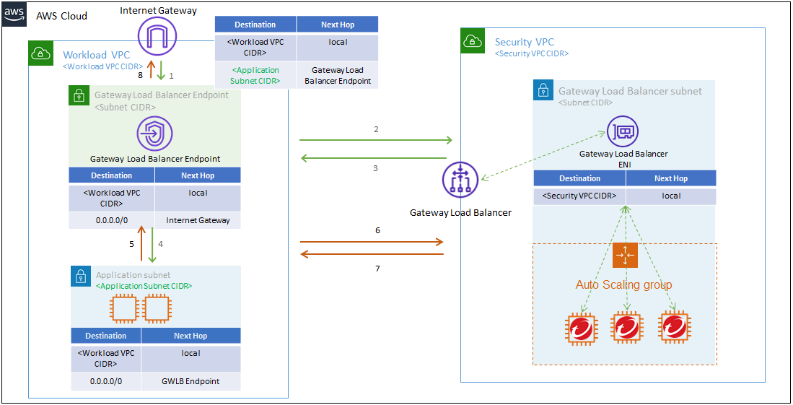Select the Workload VPC green cloud icon
The image size is (793, 405).
click(x=40, y=53)
